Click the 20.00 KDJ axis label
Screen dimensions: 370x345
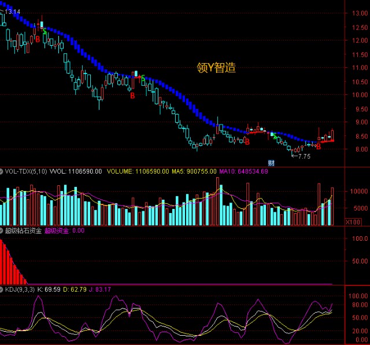point(360,331)
